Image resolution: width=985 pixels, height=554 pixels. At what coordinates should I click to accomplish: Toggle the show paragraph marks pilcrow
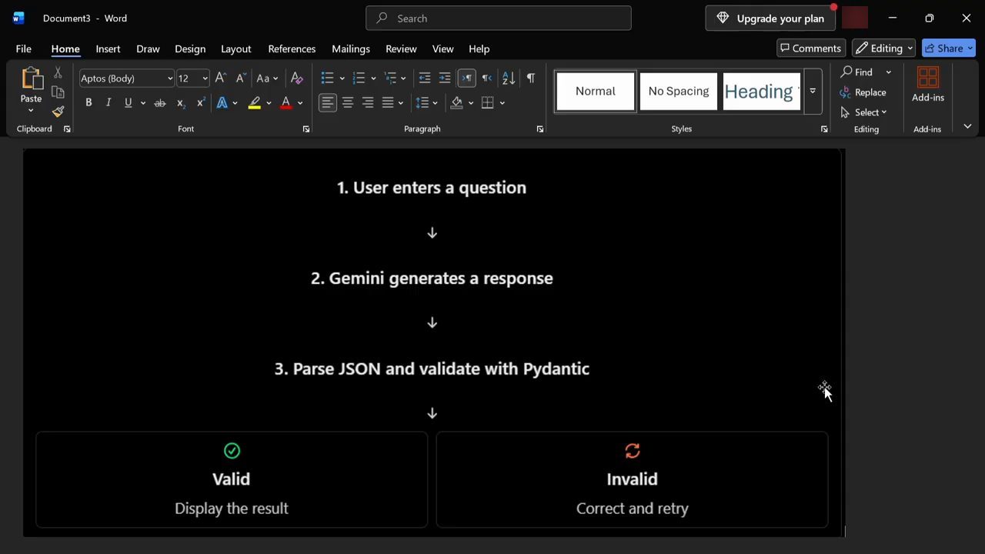[530, 78]
